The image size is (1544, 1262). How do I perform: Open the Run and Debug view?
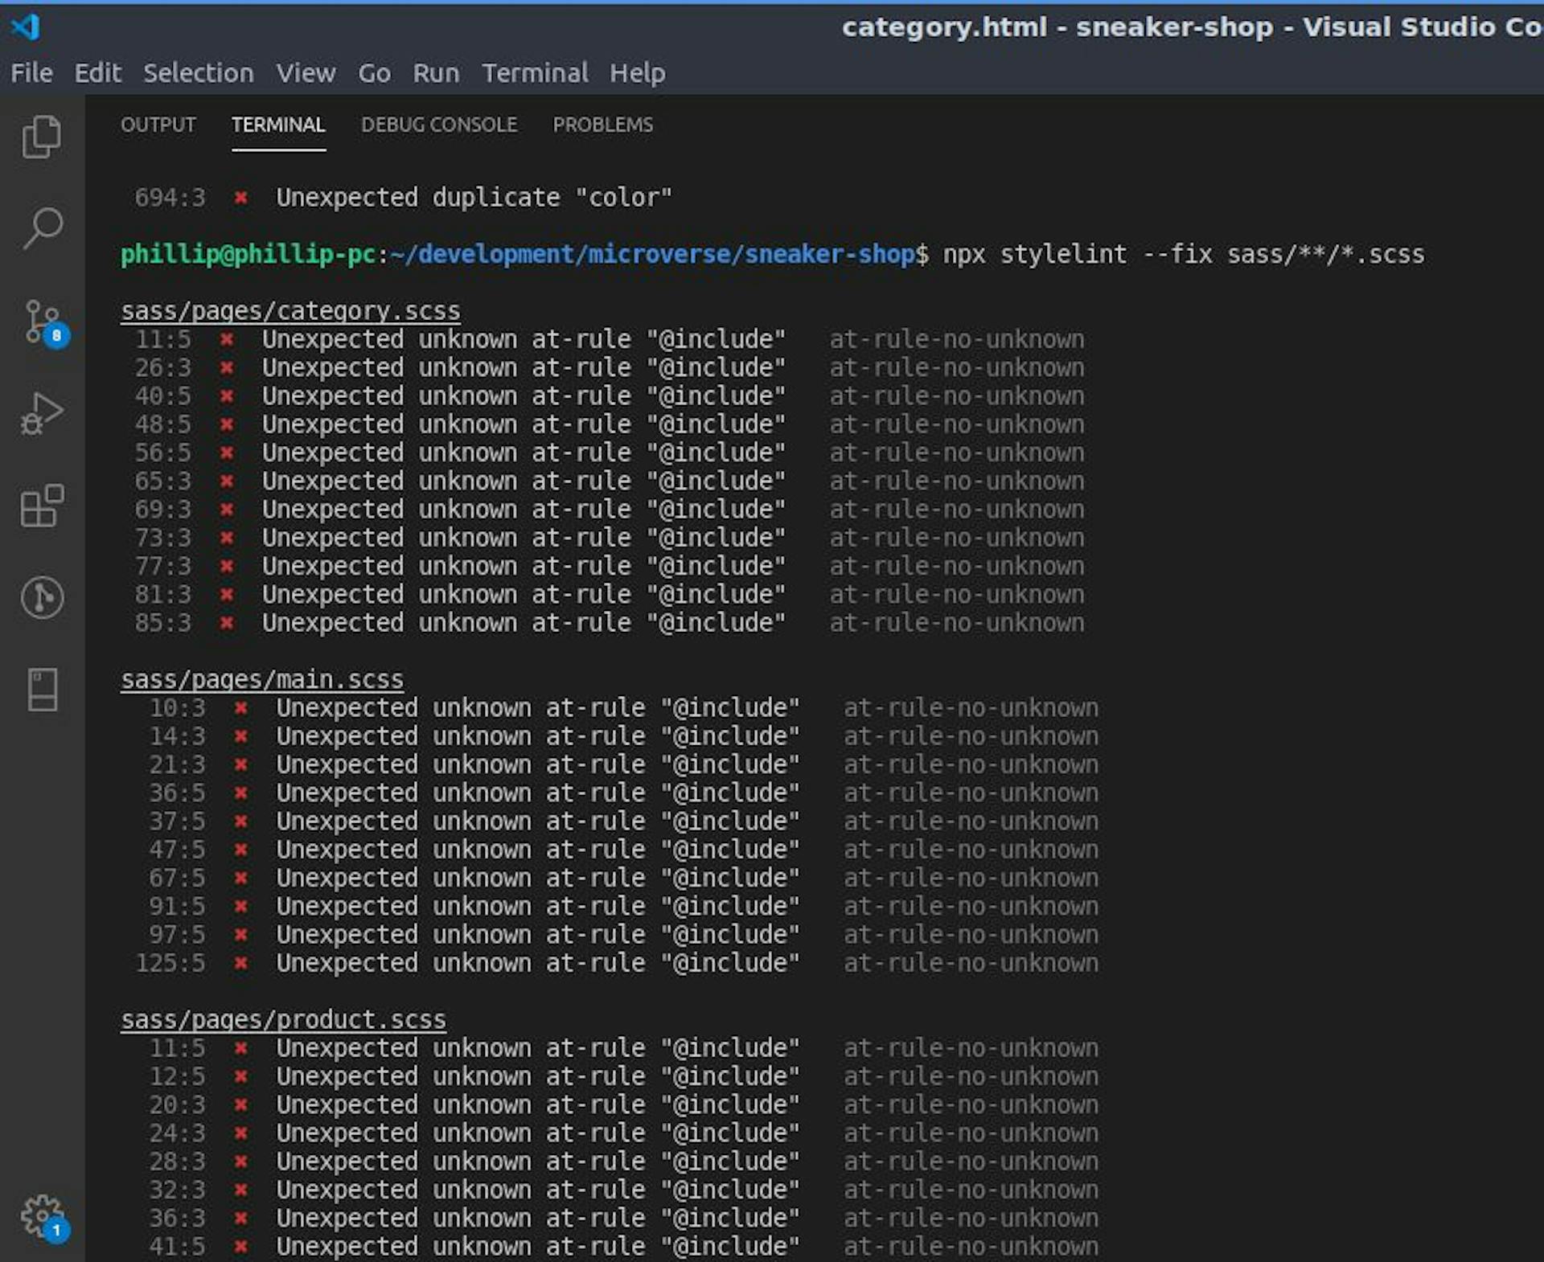pyautogui.click(x=42, y=414)
